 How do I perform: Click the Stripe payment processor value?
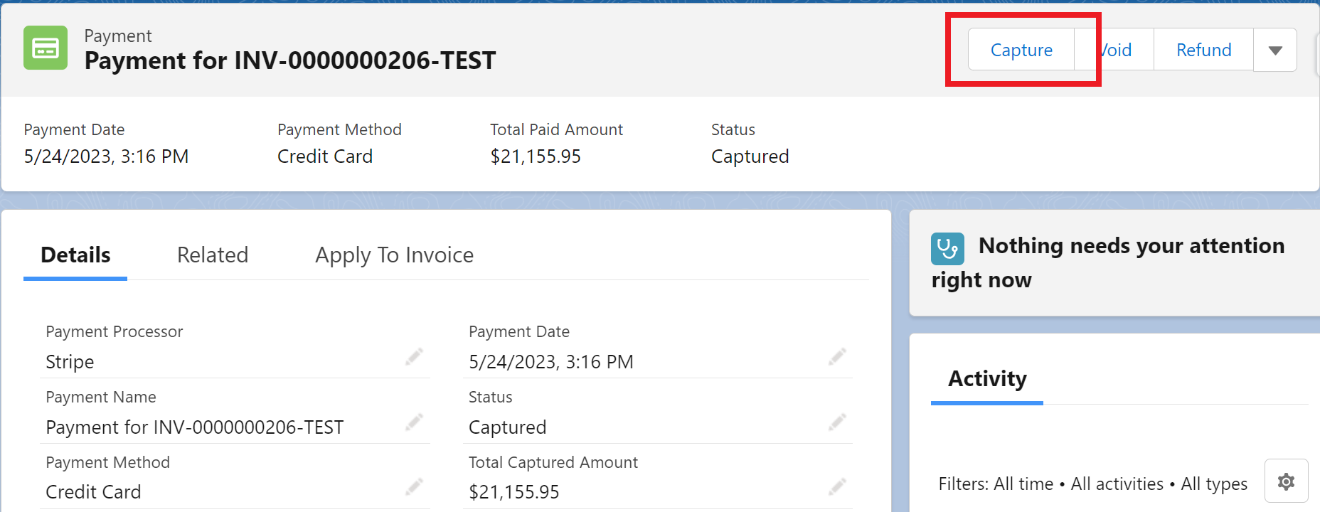70,362
